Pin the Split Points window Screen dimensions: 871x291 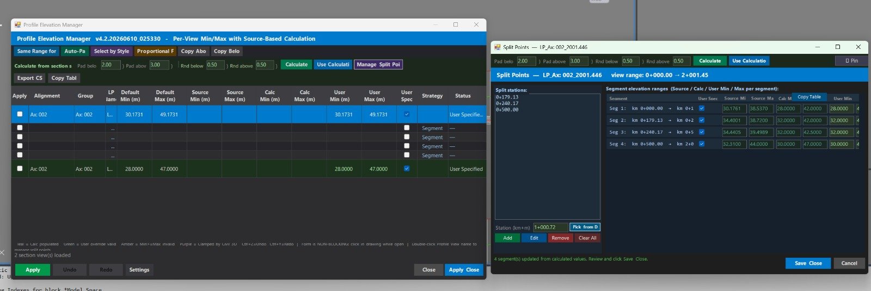point(851,61)
